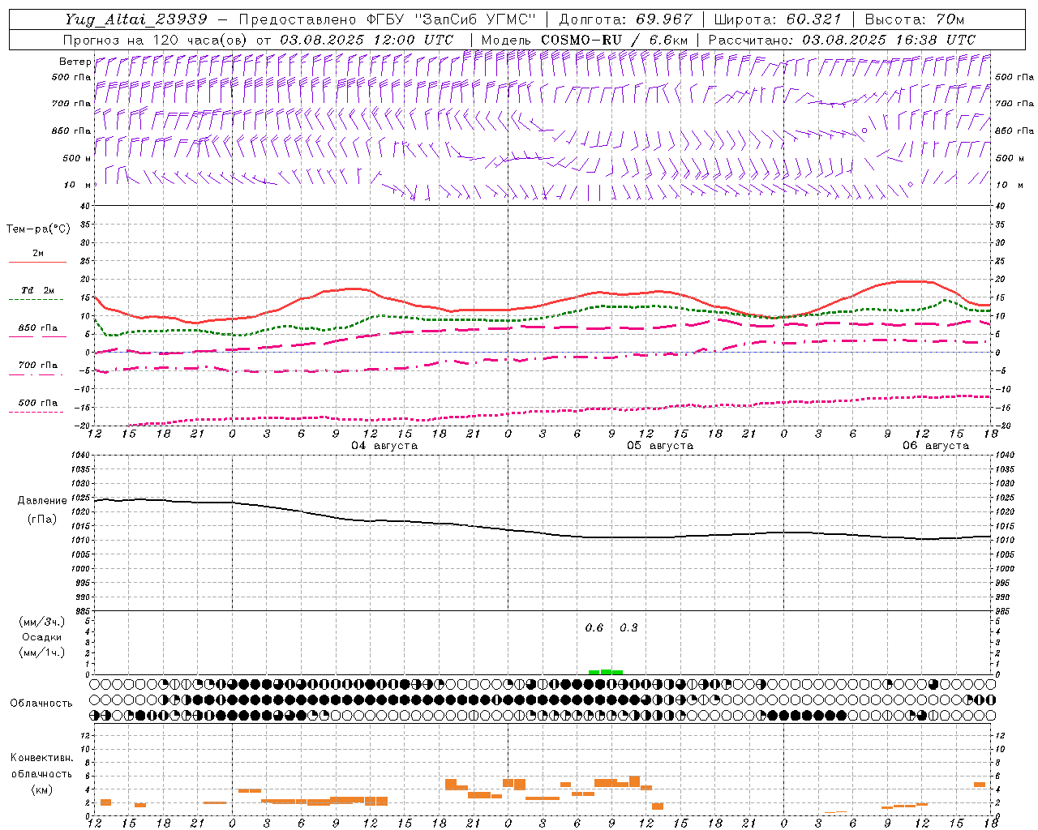Image resolution: width=1038 pixels, height=830 pixels.
Task: Click the 700 гПа entry in temperature legend
Action: point(37,366)
